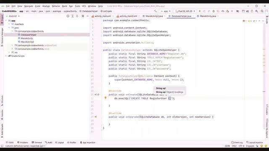269x151 pixels.
Task: Open the File menu
Action: [x=8, y=6]
